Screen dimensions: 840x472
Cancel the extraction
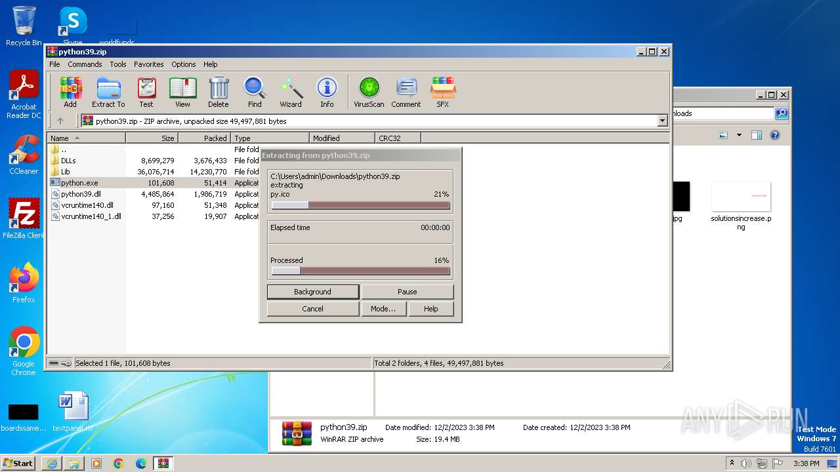(312, 309)
